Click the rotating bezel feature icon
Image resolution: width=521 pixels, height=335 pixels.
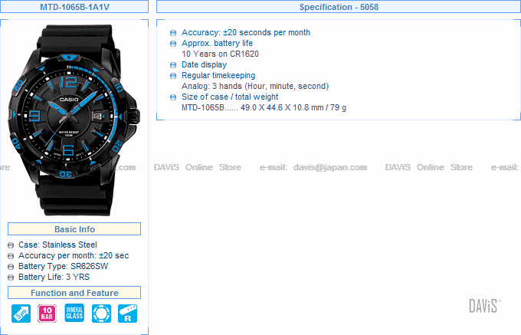pos(101,314)
